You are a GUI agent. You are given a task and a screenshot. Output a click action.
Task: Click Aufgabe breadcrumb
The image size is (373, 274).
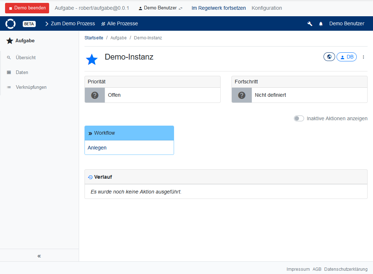click(118, 38)
